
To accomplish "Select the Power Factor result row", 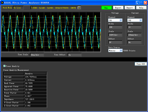I will click(25, 93).
